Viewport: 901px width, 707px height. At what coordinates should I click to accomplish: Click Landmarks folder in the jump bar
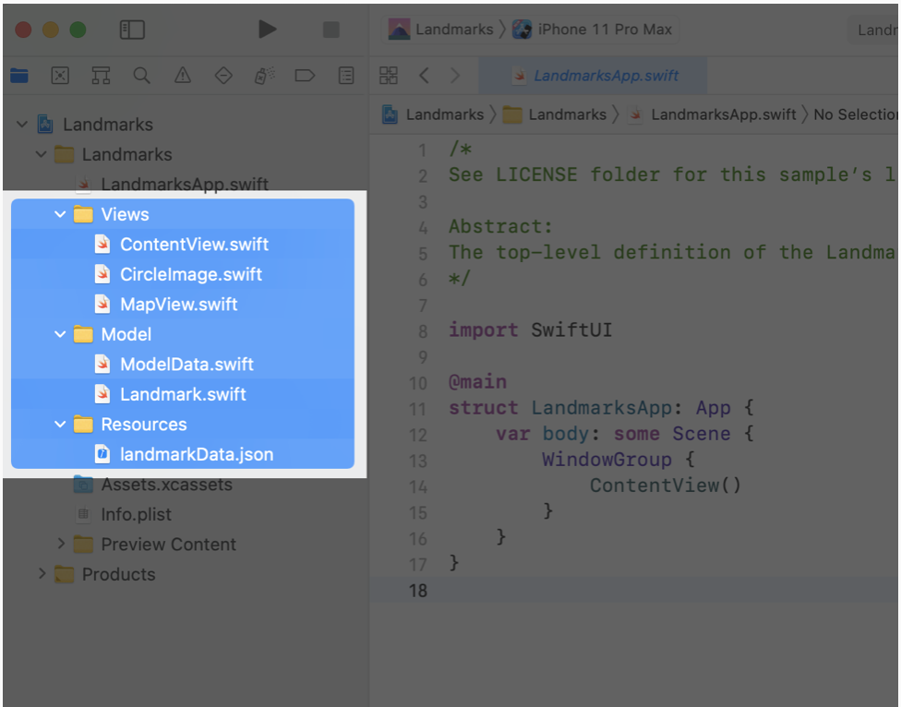(x=555, y=114)
